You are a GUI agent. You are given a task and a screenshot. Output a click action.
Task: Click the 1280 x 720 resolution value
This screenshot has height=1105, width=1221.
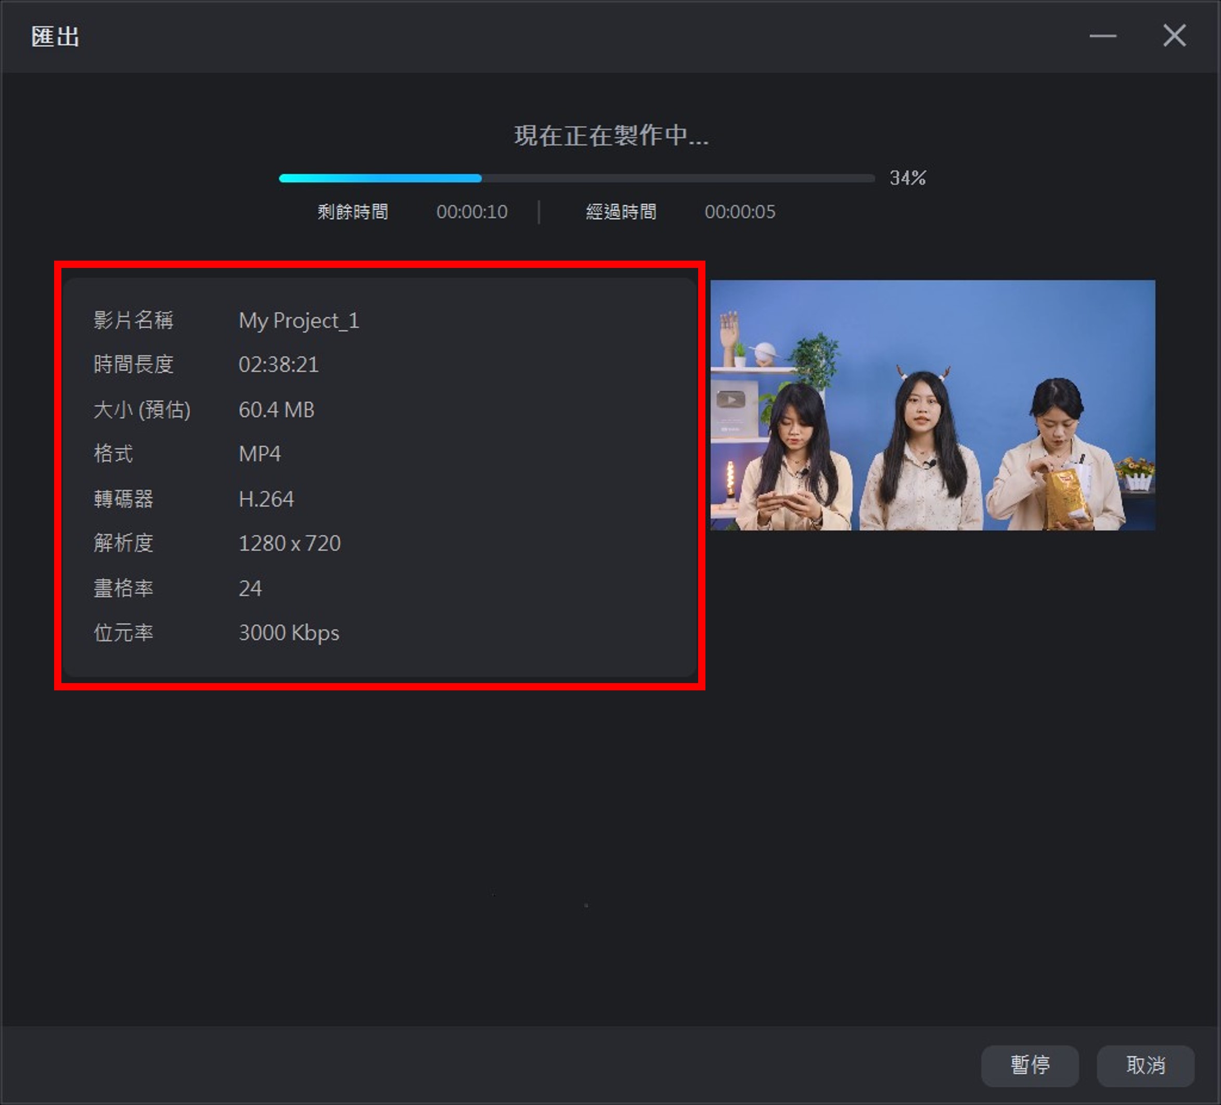click(290, 543)
